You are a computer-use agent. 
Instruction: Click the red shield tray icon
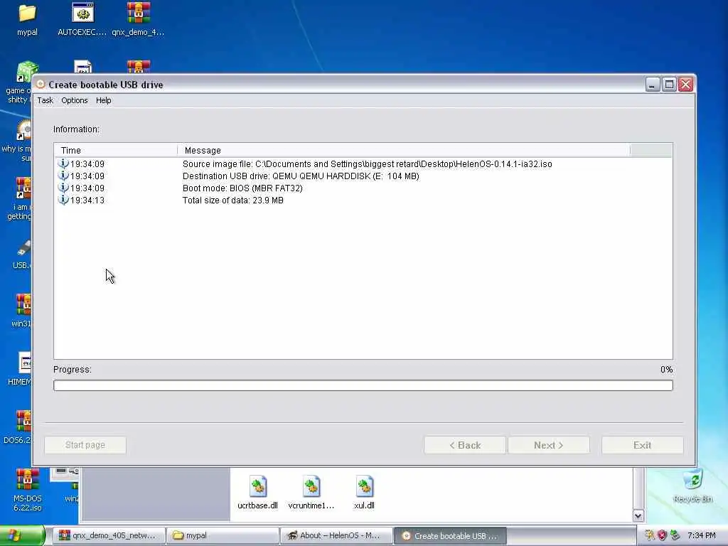click(x=662, y=535)
